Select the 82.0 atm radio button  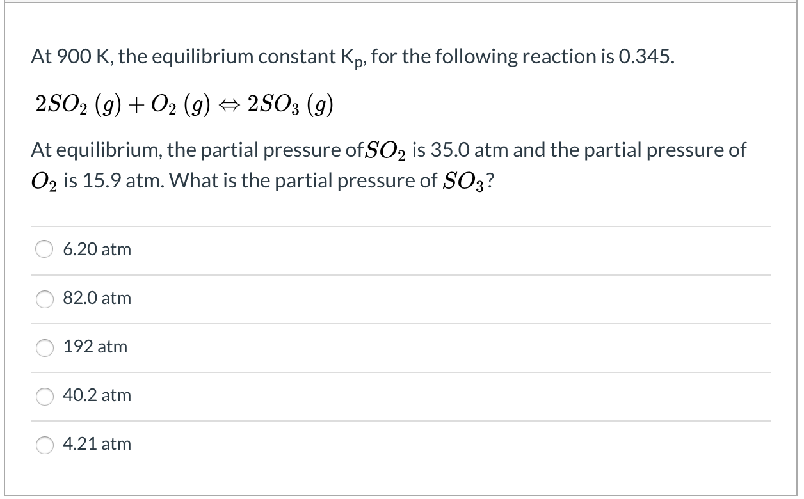[44, 298]
